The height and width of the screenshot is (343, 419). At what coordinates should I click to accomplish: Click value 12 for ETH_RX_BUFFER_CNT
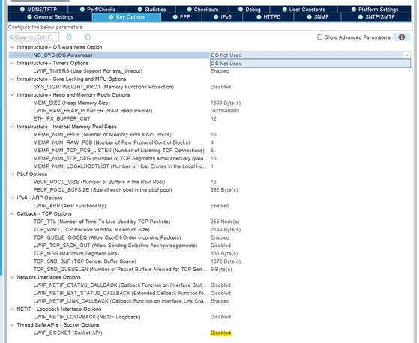pos(214,118)
